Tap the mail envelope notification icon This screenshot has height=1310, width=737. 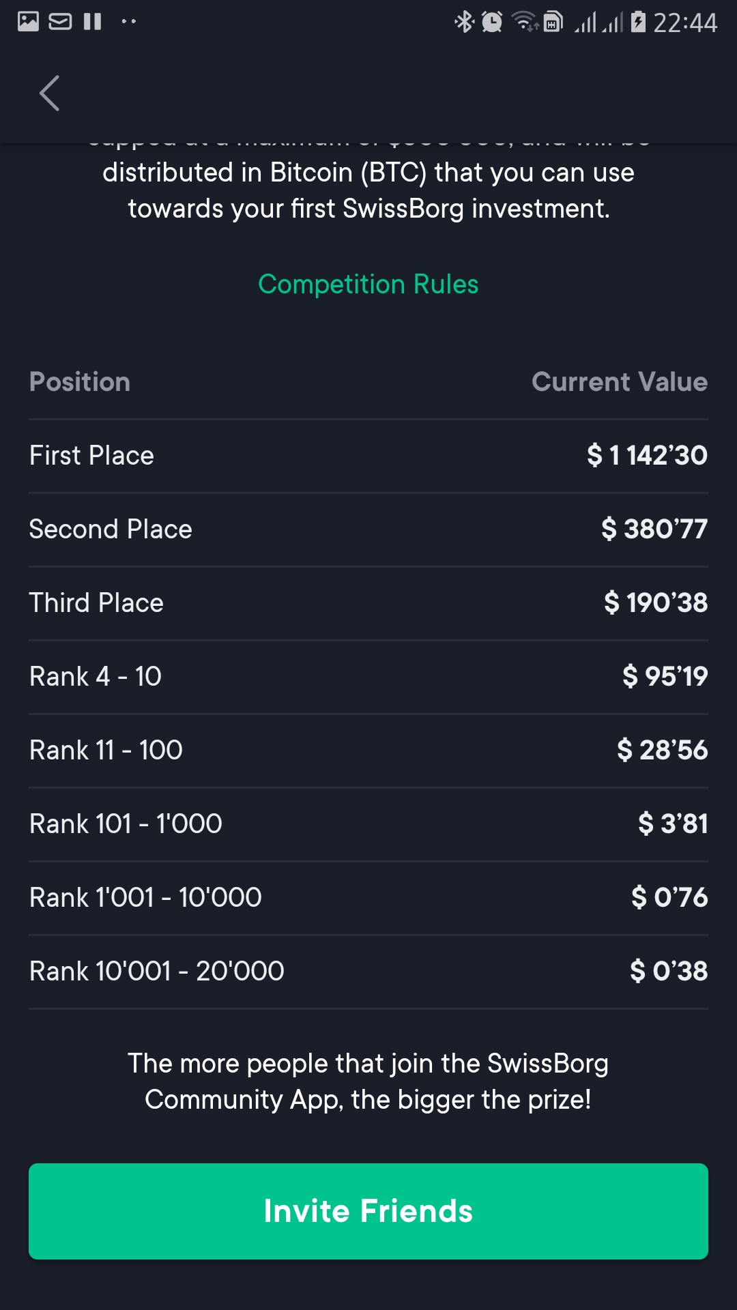pos(60,22)
